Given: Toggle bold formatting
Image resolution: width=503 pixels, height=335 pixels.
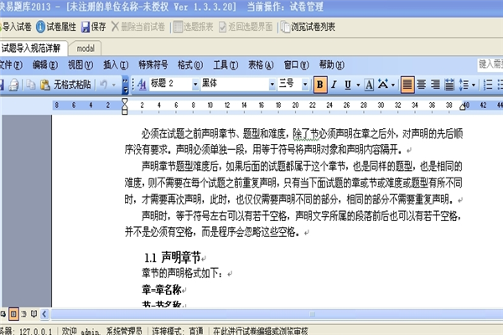Looking at the screenshot, I should tap(320, 85).
